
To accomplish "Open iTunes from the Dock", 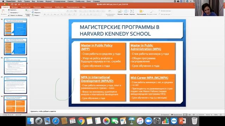I will (140, 121).
